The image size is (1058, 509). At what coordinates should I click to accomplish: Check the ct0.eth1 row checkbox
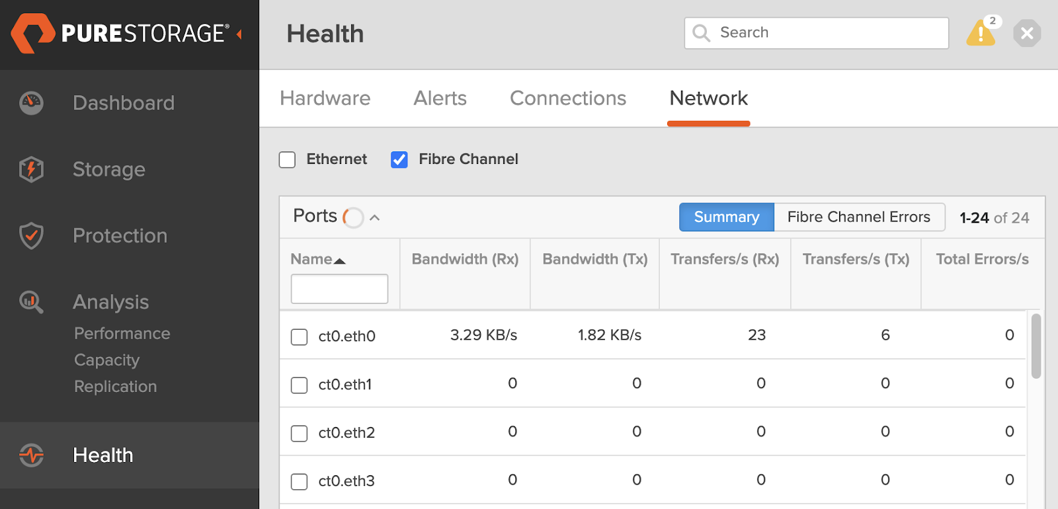click(x=300, y=385)
